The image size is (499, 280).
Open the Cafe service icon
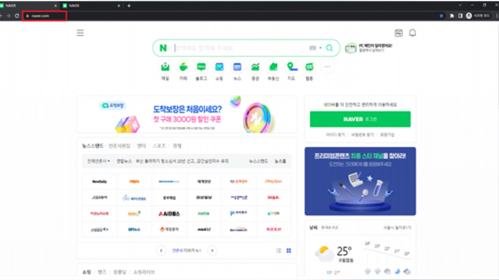183,67
